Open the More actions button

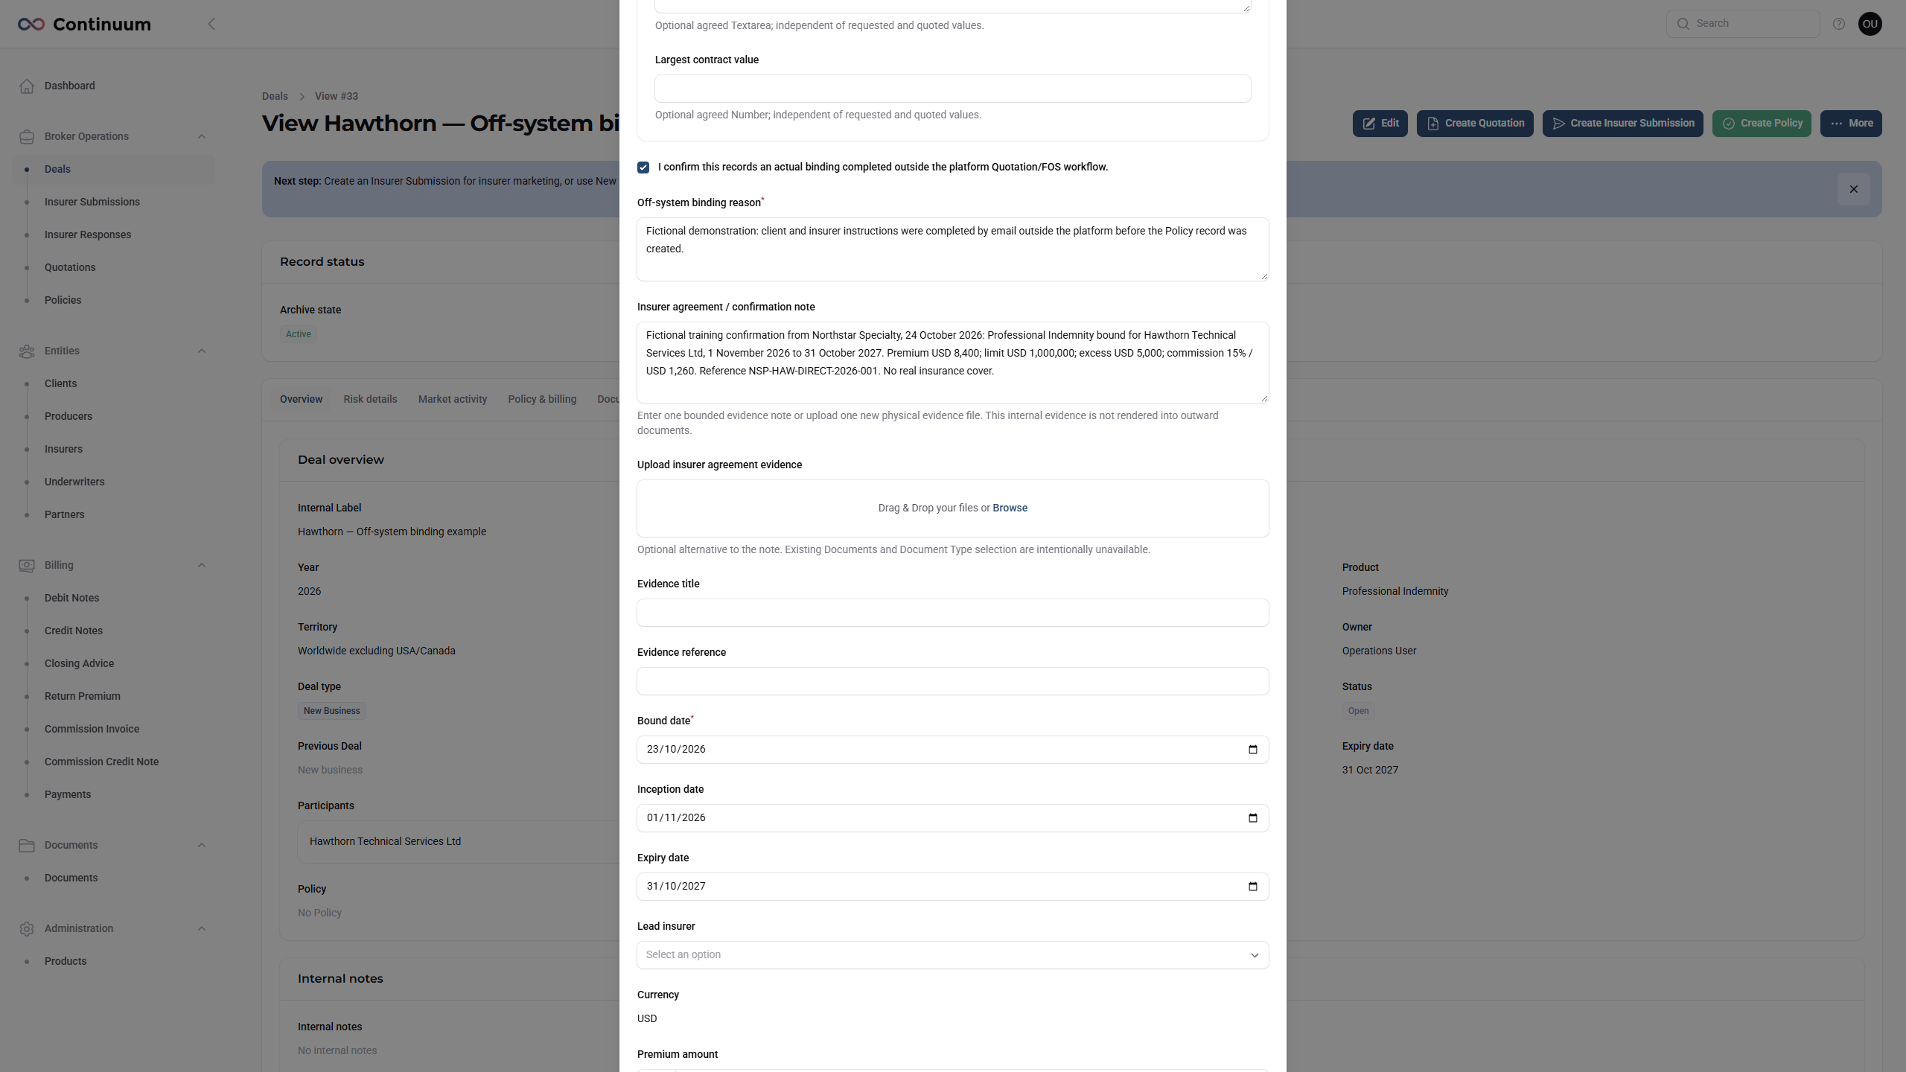coord(1851,124)
